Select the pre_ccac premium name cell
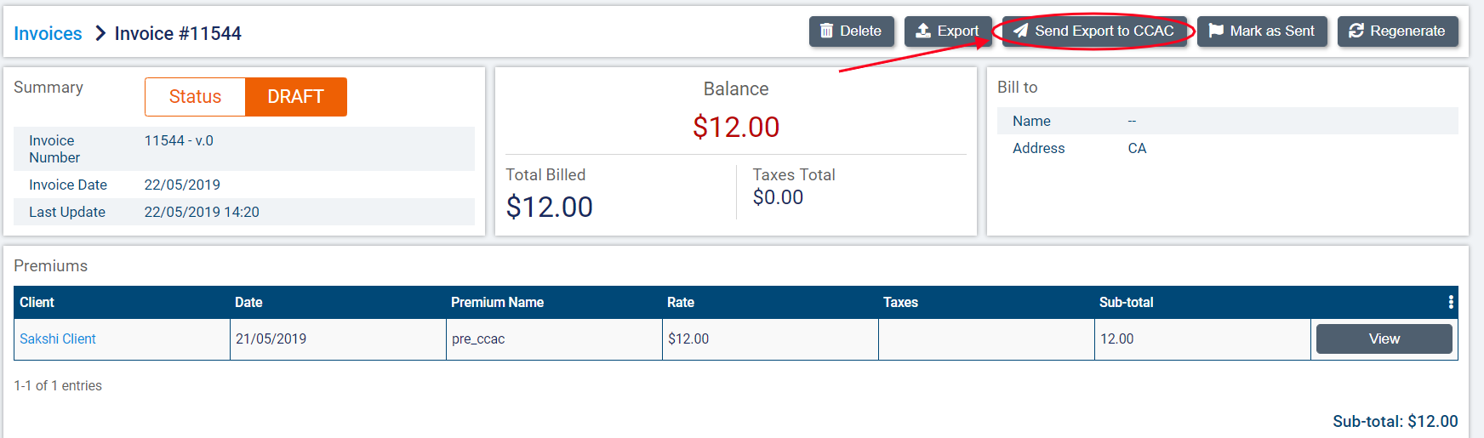Screen dimensions: 1484x438 (x=478, y=338)
